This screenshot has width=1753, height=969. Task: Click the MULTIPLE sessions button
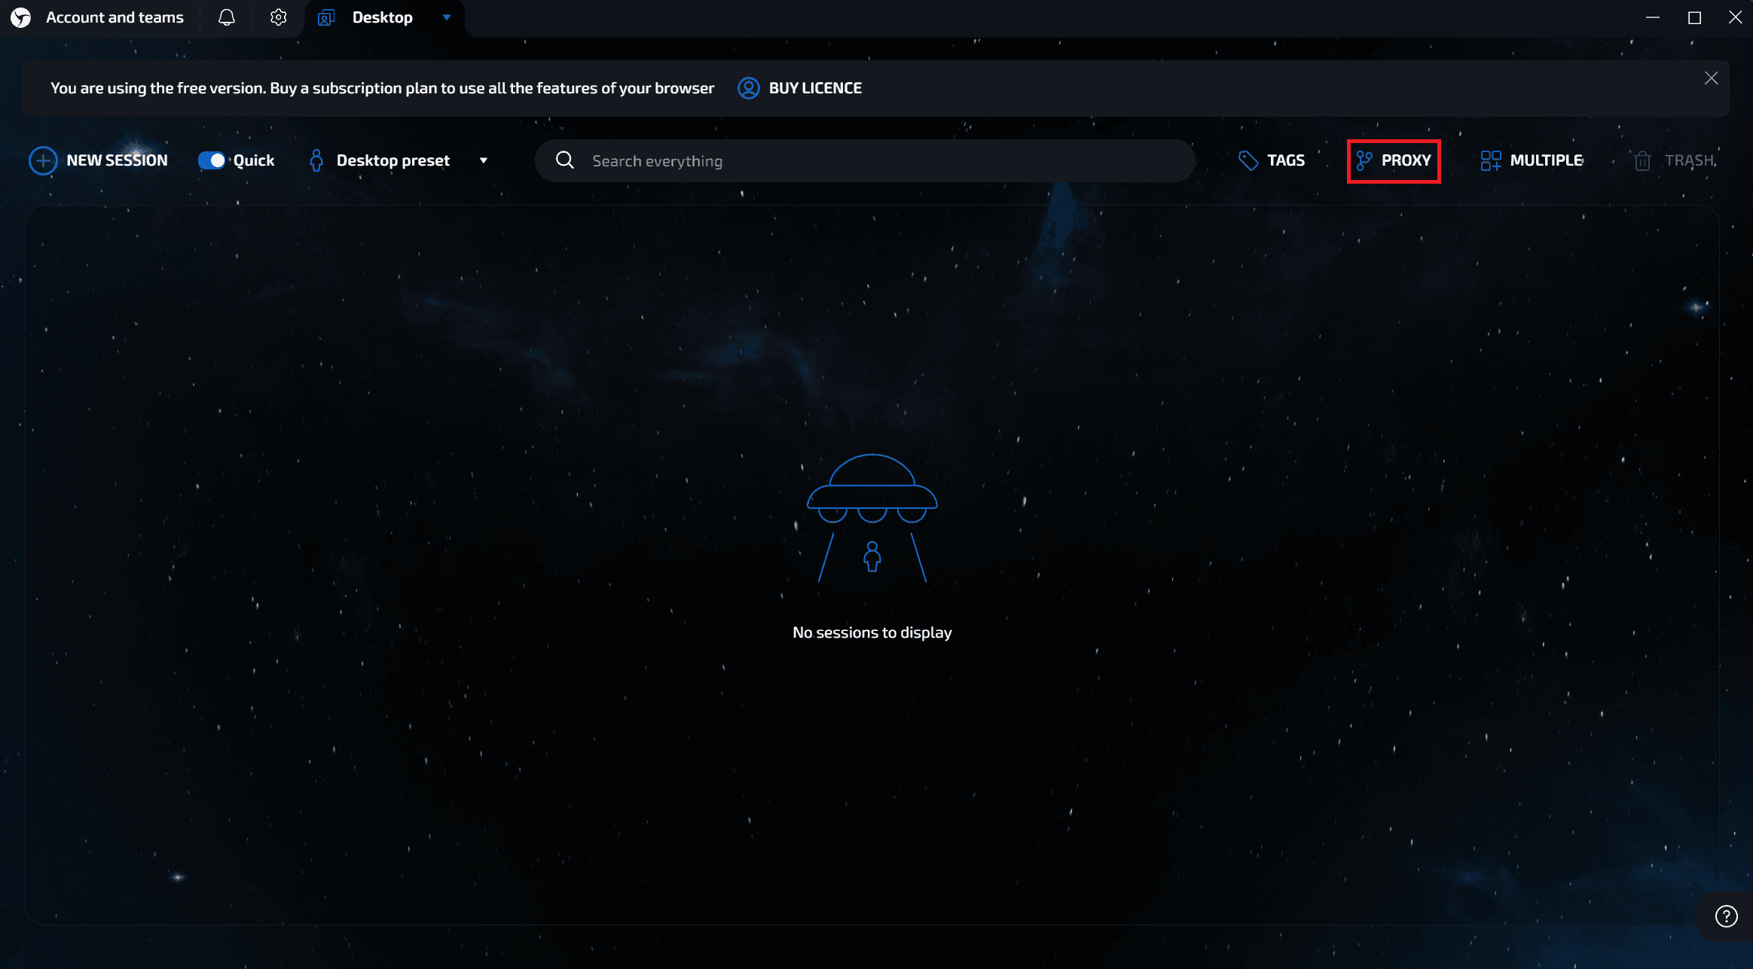coord(1532,160)
